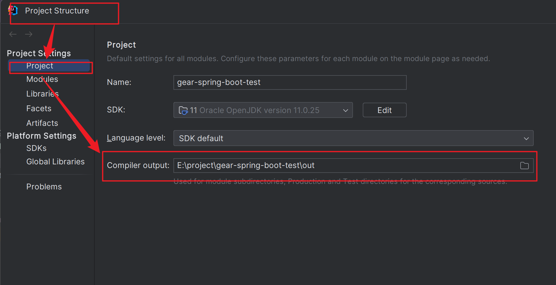Click the back navigation arrow
This screenshot has width=556, height=285.
point(13,34)
